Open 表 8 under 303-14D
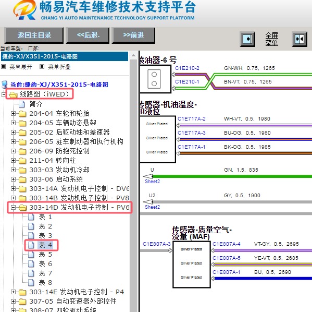 (x=45, y=282)
